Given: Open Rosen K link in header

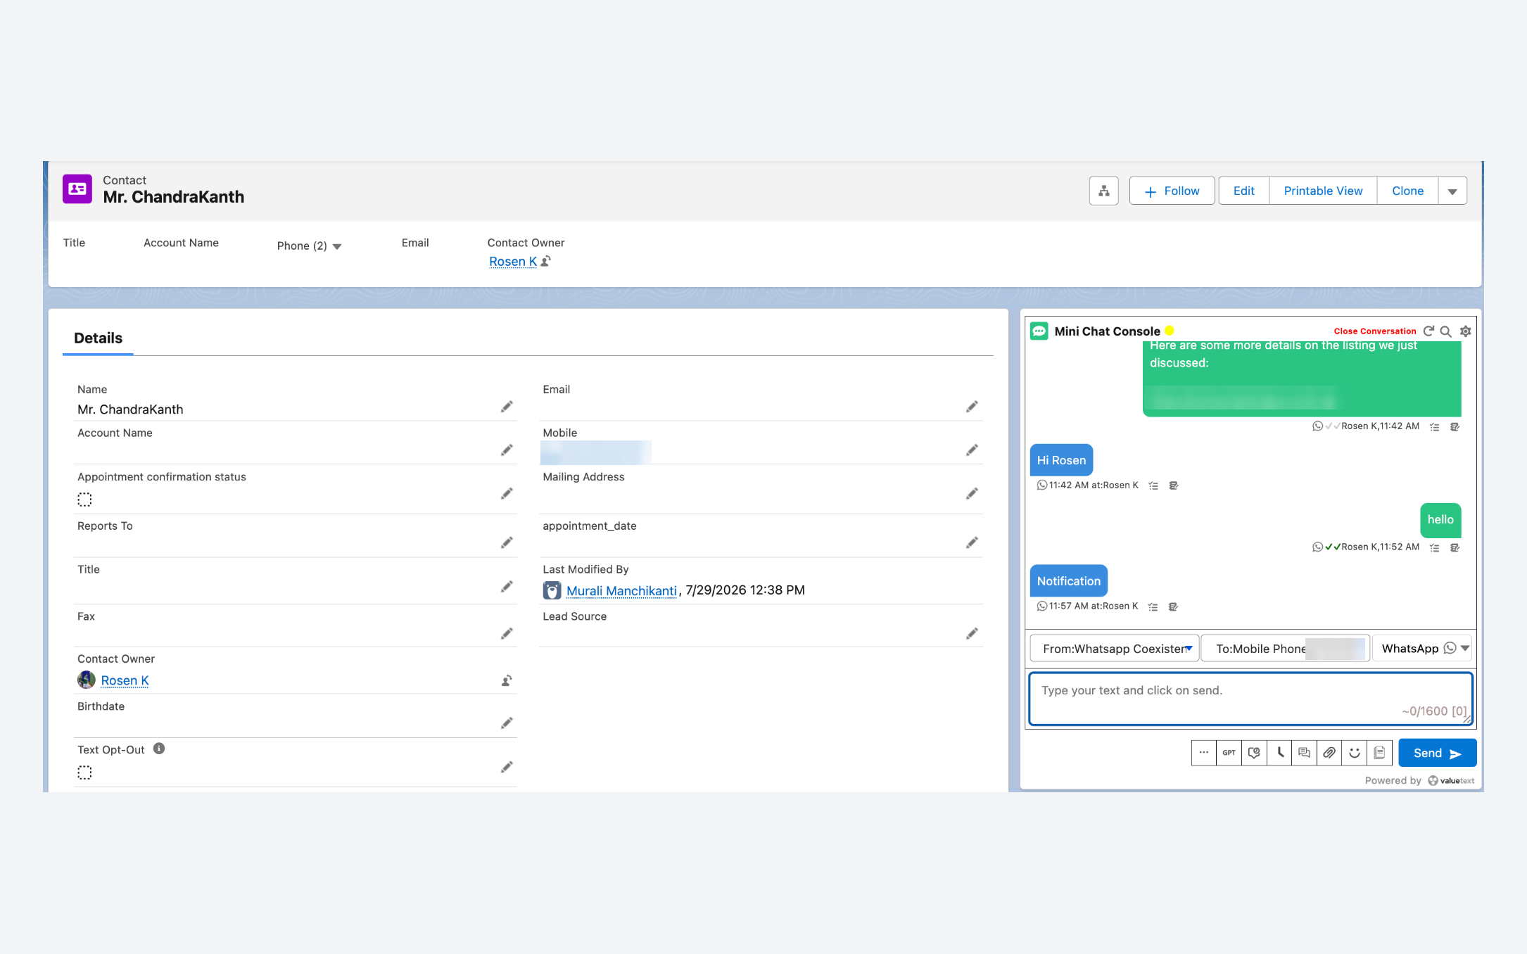Looking at the screenshot, I should 513,262.
